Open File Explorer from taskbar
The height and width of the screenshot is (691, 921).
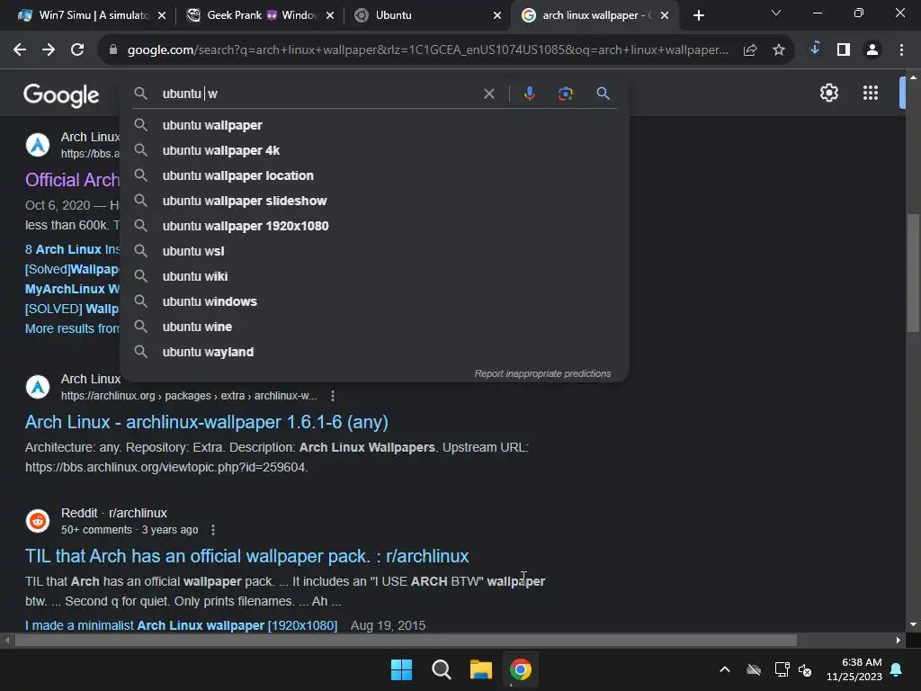pos(480,669)
